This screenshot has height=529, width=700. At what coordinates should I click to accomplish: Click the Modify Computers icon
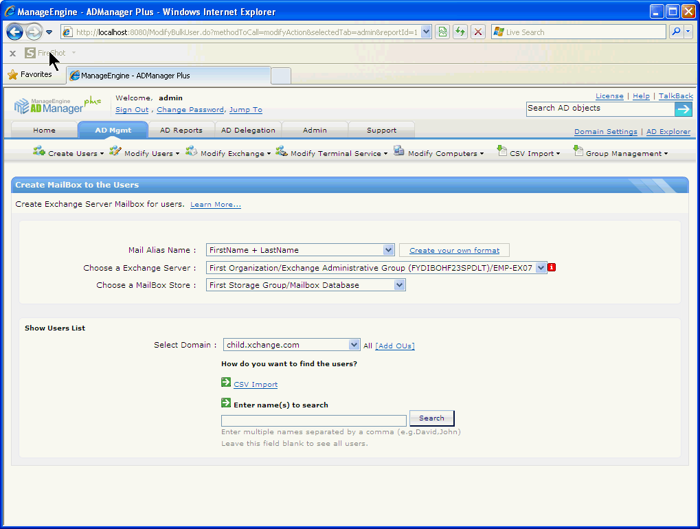point(398,151)
